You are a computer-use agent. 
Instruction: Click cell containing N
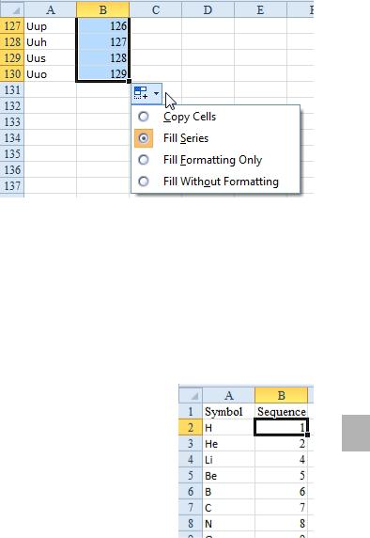(228, 523)
